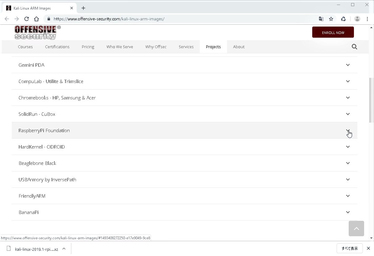The height and width of the screenshot is (256, 374).
Task: Close the downloads bar with X
Action: tap(368, 248)
